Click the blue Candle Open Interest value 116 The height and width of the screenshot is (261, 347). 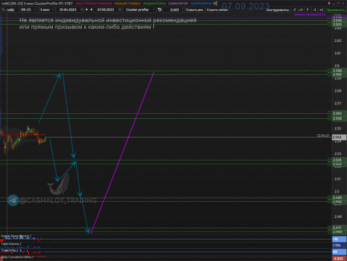click(x=336, y=239)
